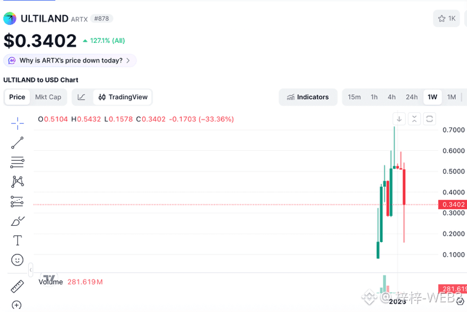Select the trend line drawing tool

[17, 143]
